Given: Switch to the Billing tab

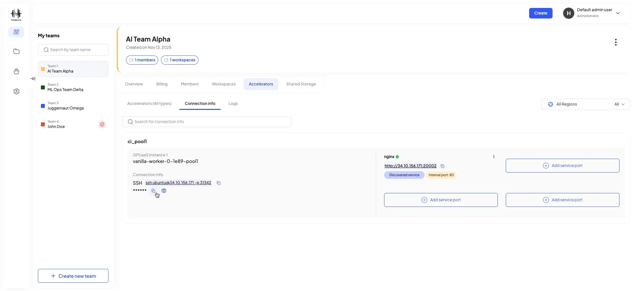Looking at the screenshot, I should point(162,84).
